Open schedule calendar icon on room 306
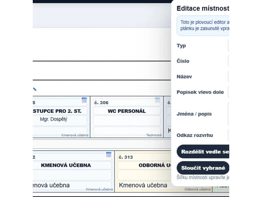The width and height of the screenshot is (262, 197). pyautogui.click(x=157, y=100)
